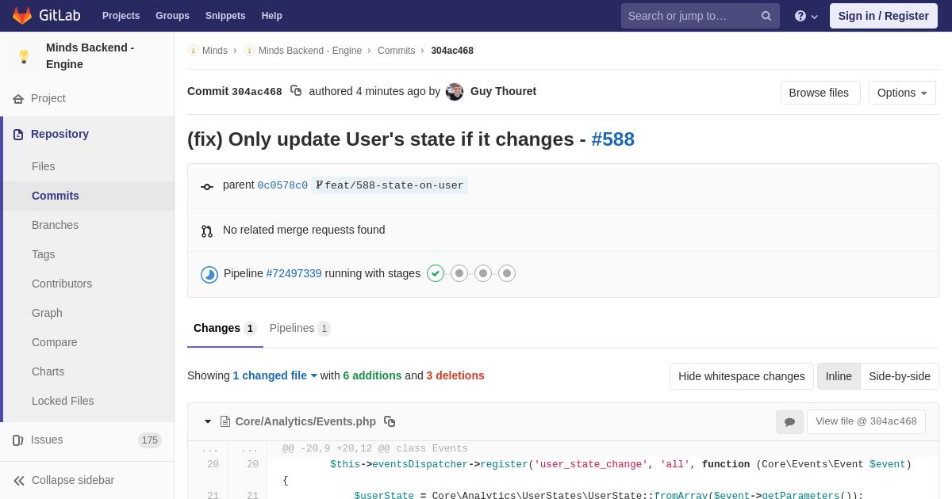The height and width of the screenshot is (499, 952).
Task: Click the Commits breadcrumb link
Action: [396, 51]
